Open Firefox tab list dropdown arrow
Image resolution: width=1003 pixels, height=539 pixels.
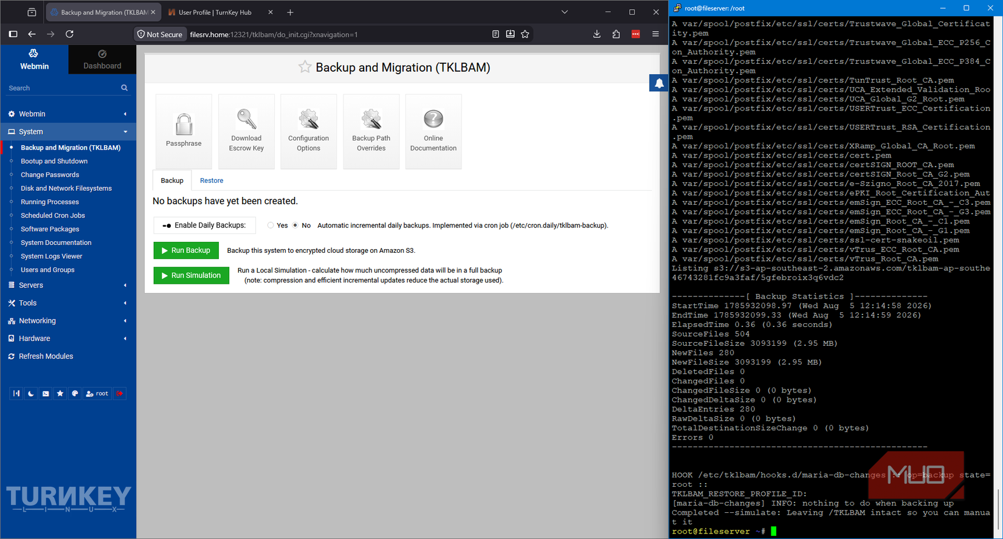point(565,12)
